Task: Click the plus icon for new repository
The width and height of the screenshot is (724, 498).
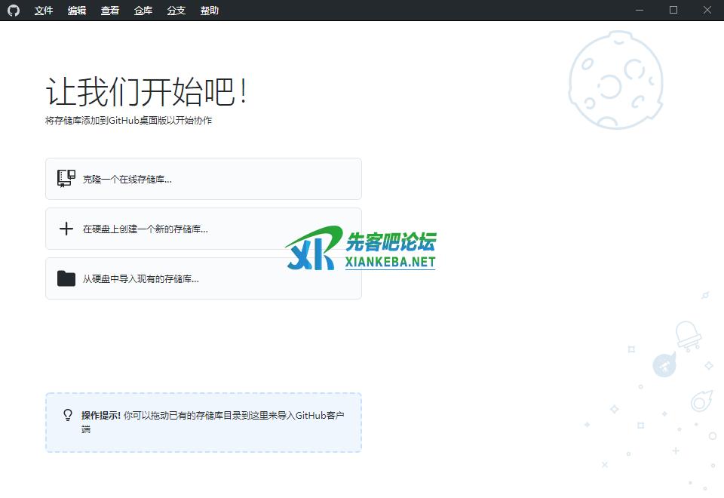Action: tap(66, 229)
